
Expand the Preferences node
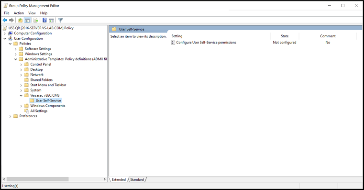10,116
